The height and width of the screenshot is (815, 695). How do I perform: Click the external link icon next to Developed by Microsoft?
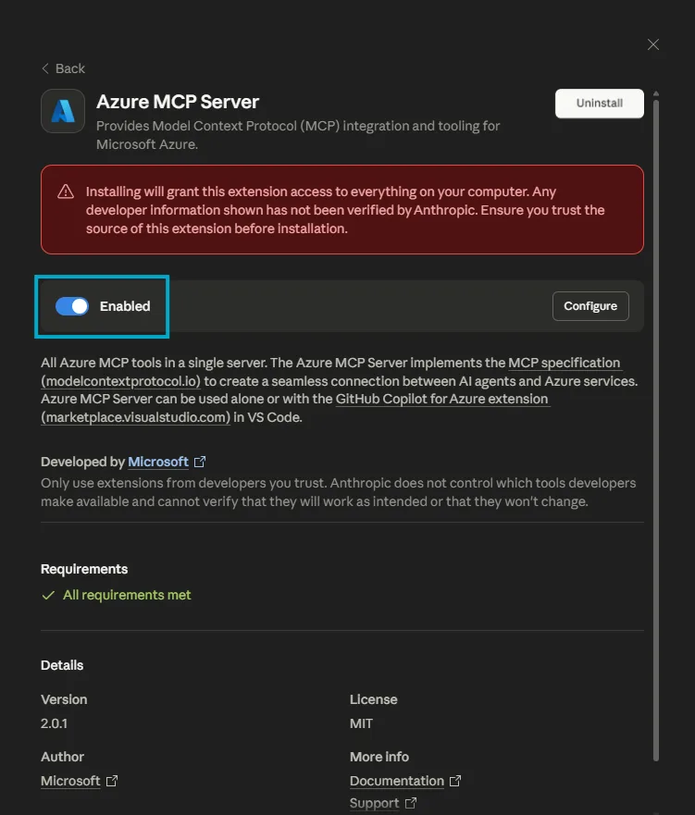[201, 462]
